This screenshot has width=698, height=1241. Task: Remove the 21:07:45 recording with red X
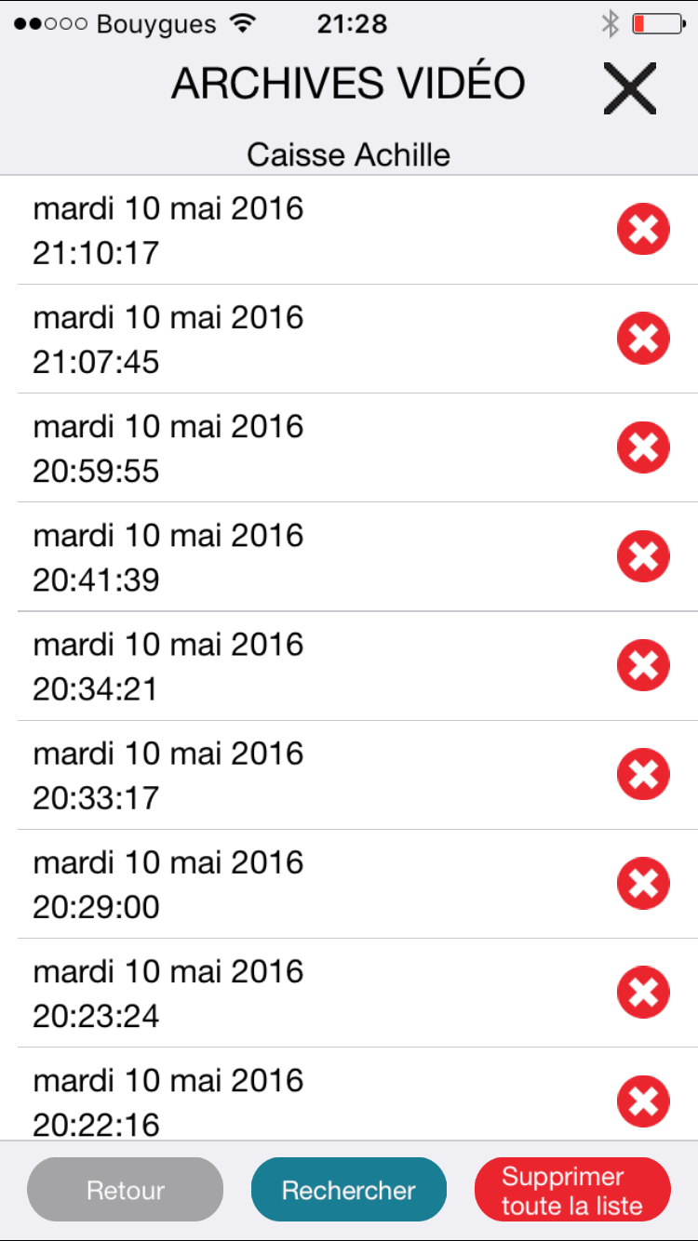point(643,338)
